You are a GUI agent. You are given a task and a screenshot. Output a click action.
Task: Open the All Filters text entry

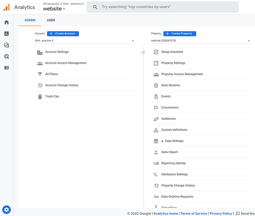point(52,74)
